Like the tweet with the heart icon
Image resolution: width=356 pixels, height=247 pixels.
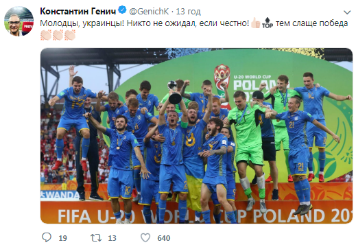tap(145, 237)
